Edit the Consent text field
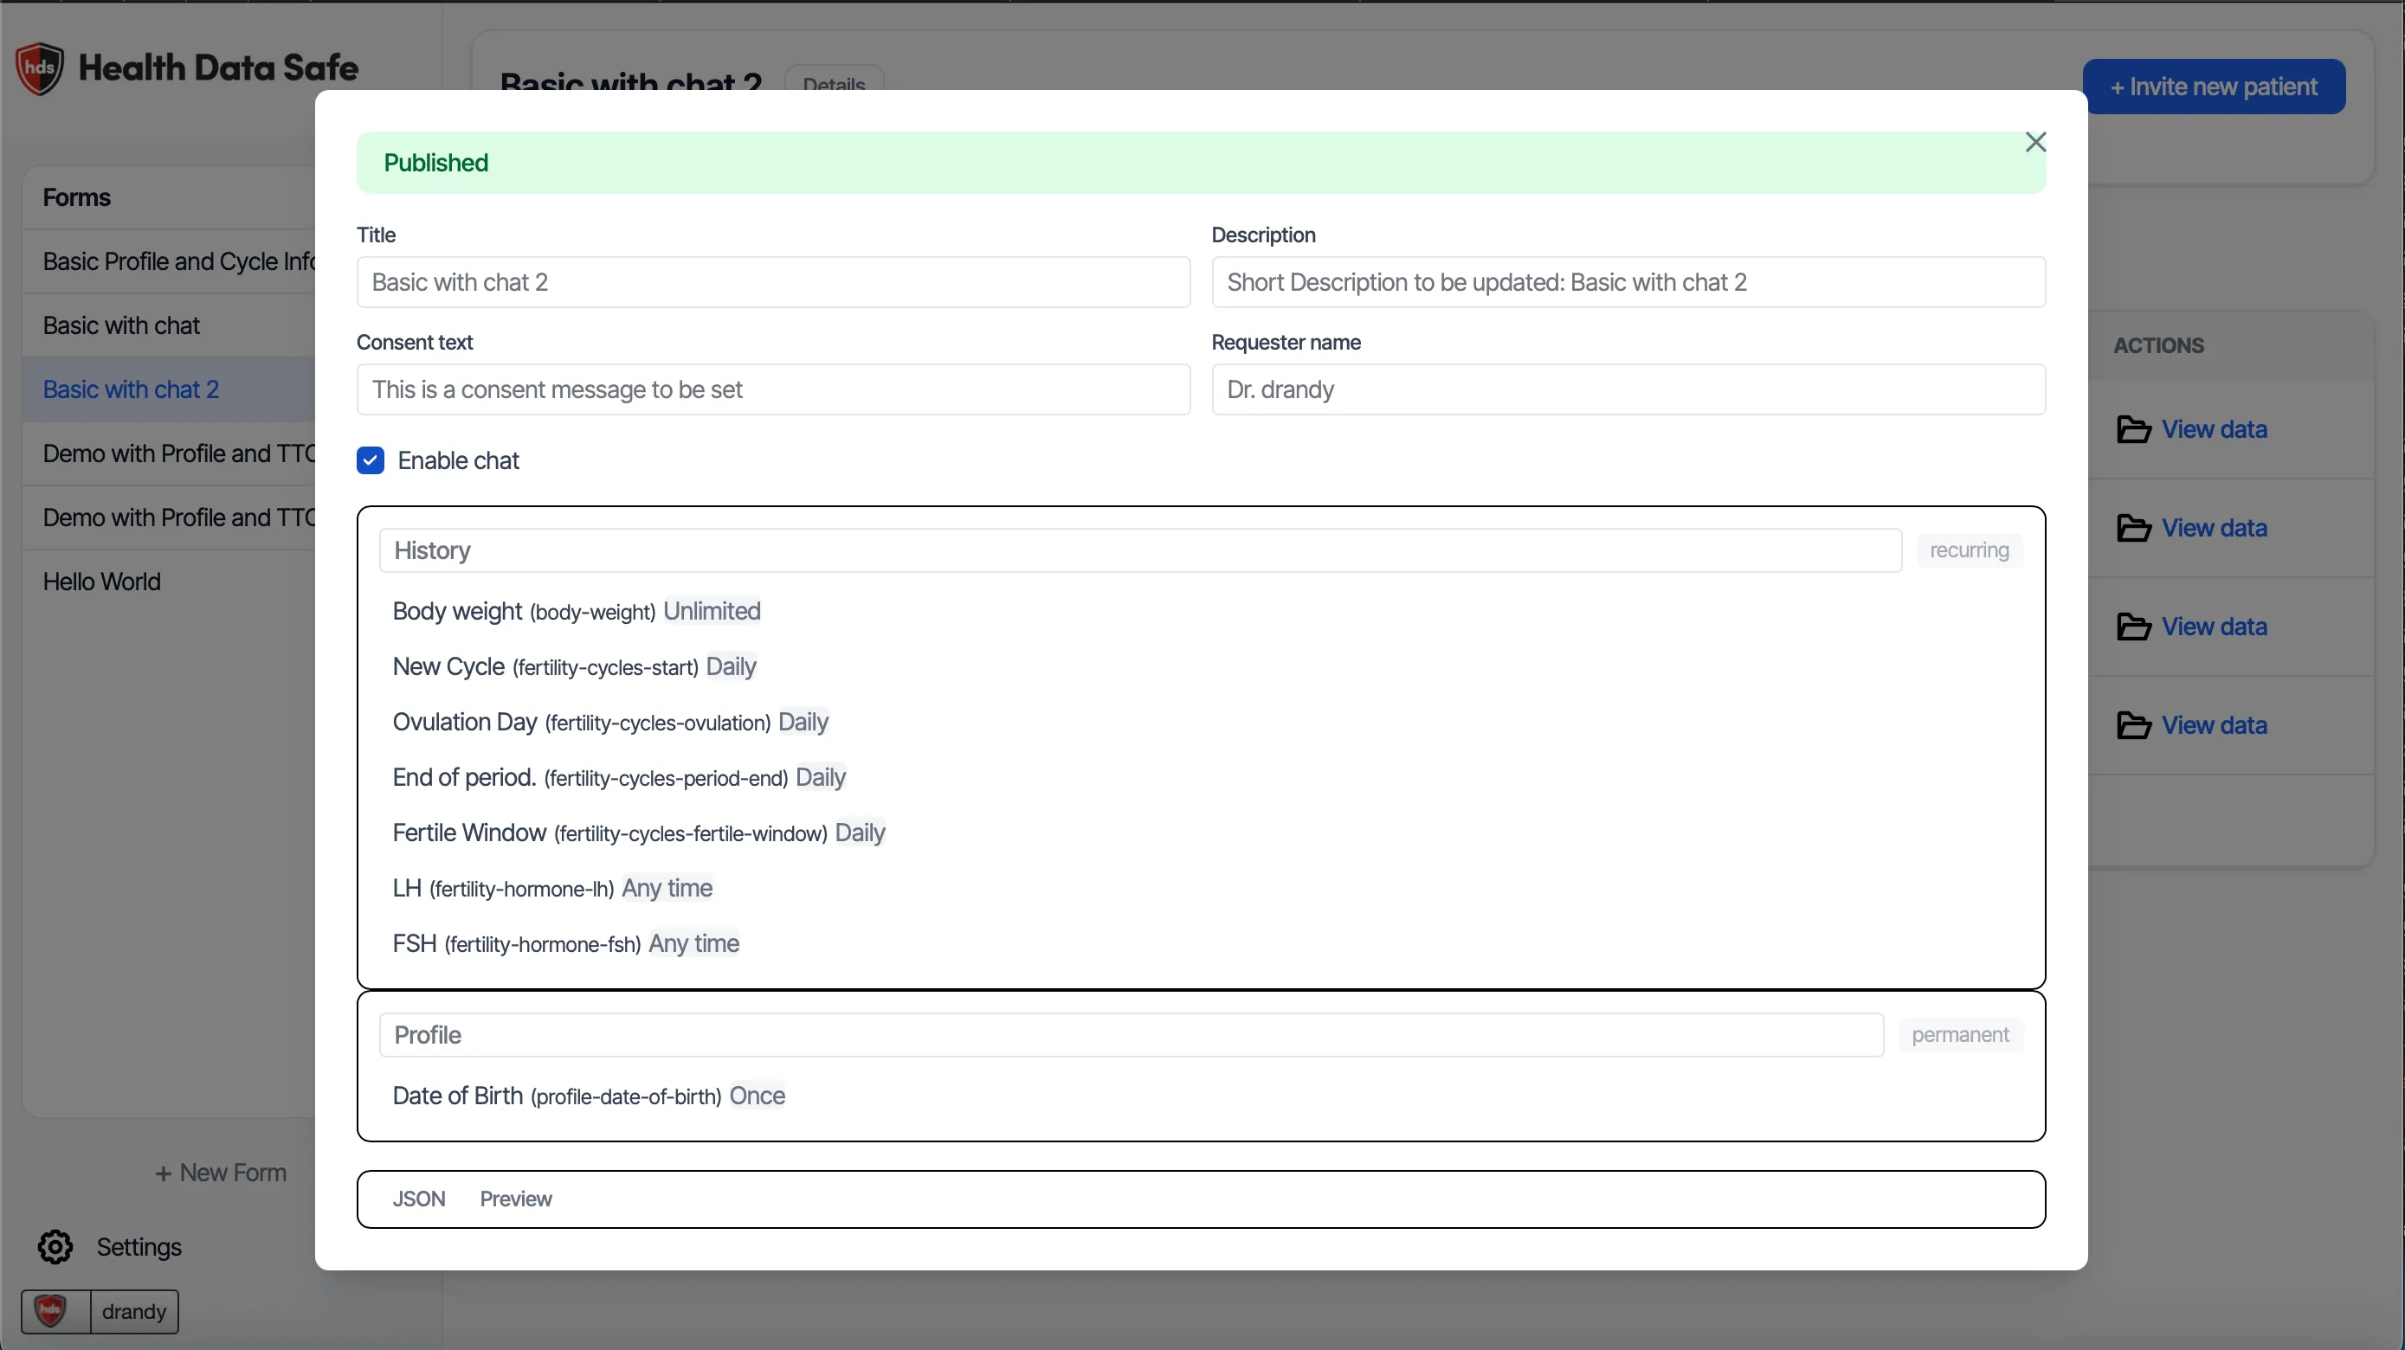 pos(773,389)
